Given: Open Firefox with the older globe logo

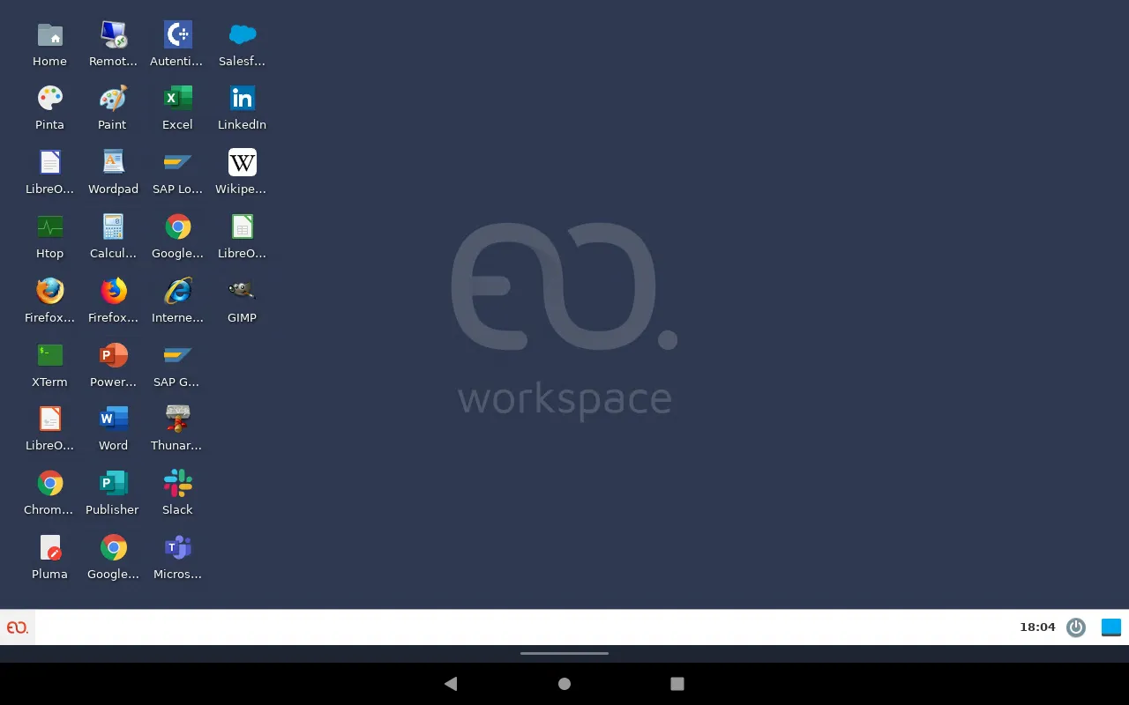Looking at the screenshot, I should pyautogui.click(x=49, y=292).
